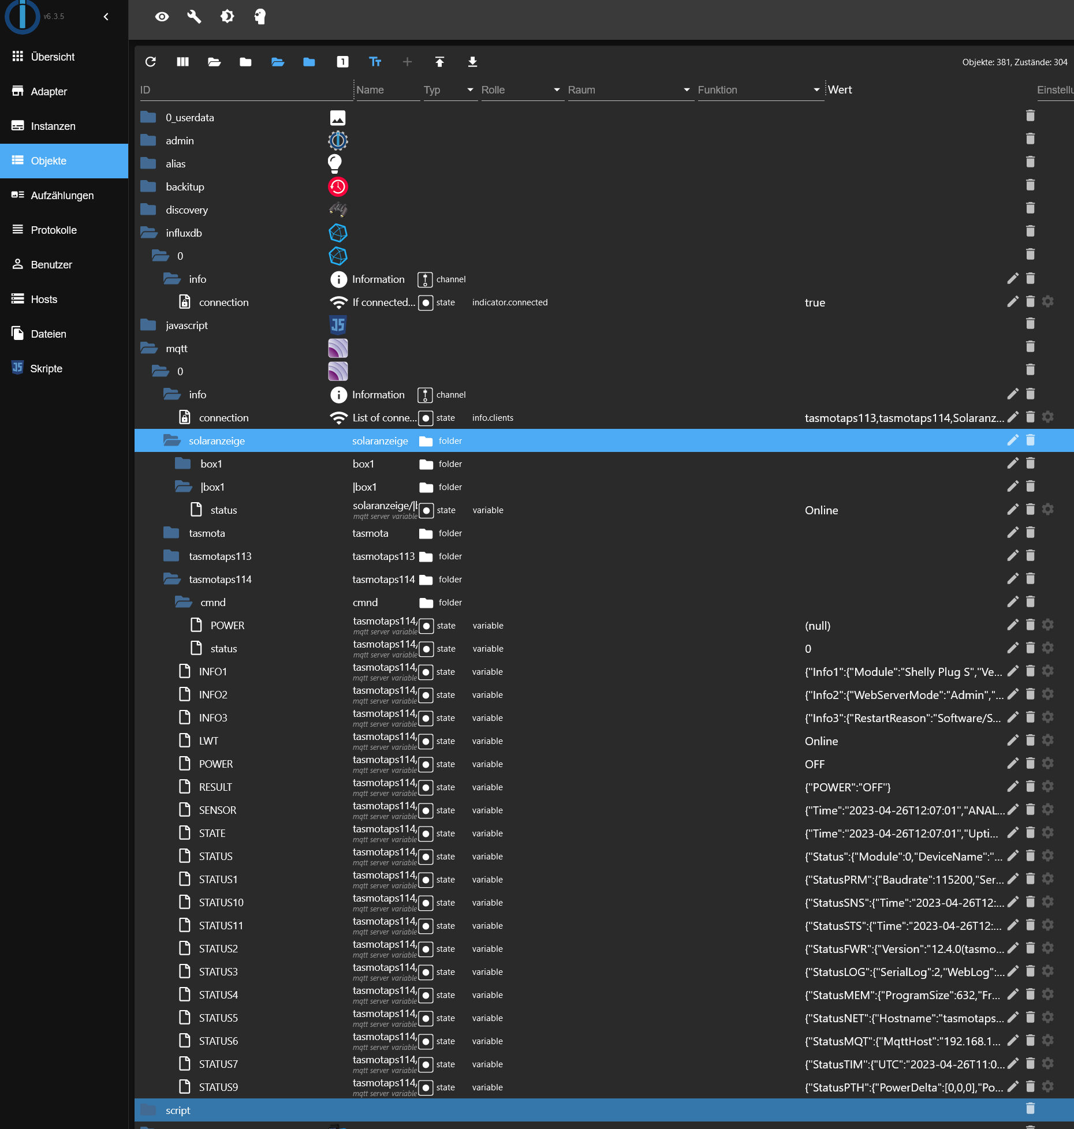Click the refresh objects tree icon
The image size is (1074, 1129).
(151, 62)
